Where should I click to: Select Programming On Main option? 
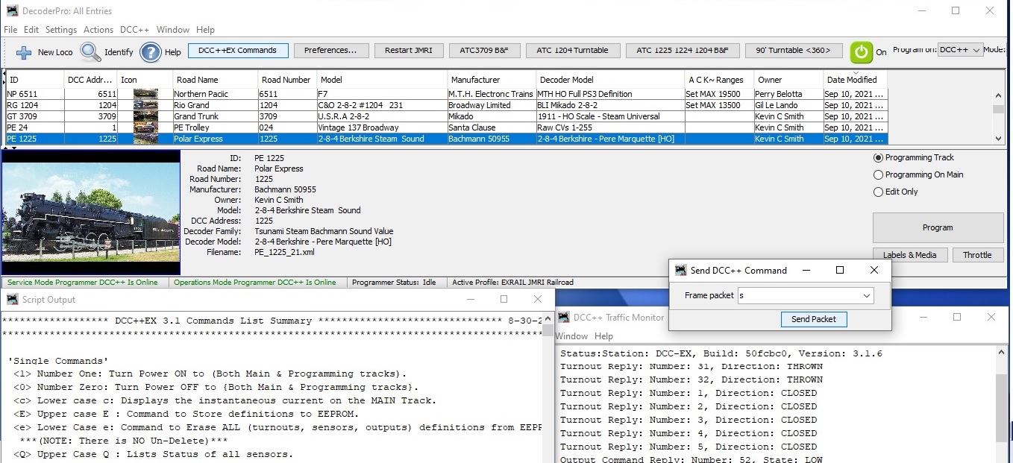(x=878, y=175)
